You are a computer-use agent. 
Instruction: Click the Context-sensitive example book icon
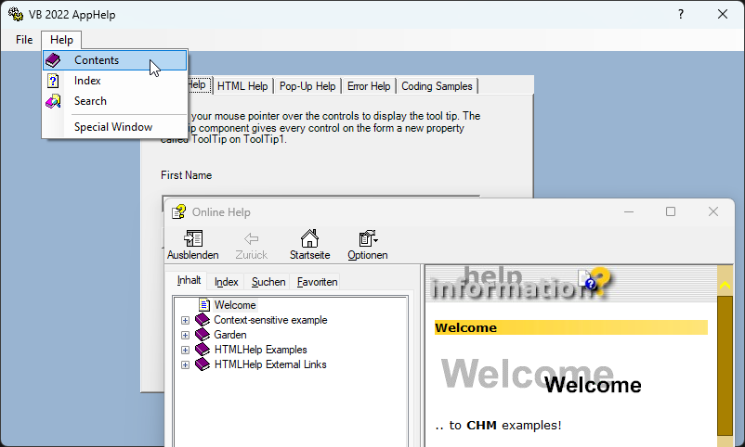click(203, 320)
